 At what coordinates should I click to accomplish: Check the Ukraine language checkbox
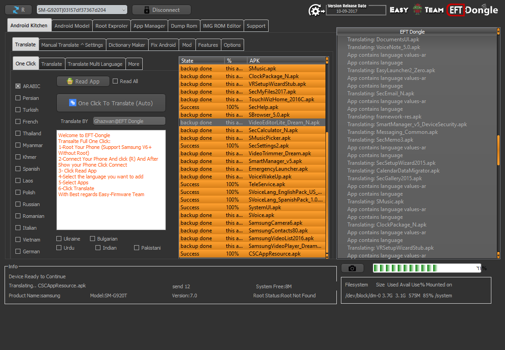point(59,239)
